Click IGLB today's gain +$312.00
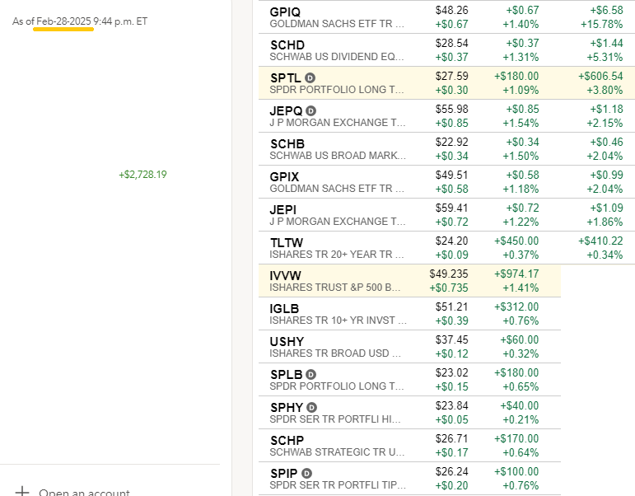 coord(516,306)
